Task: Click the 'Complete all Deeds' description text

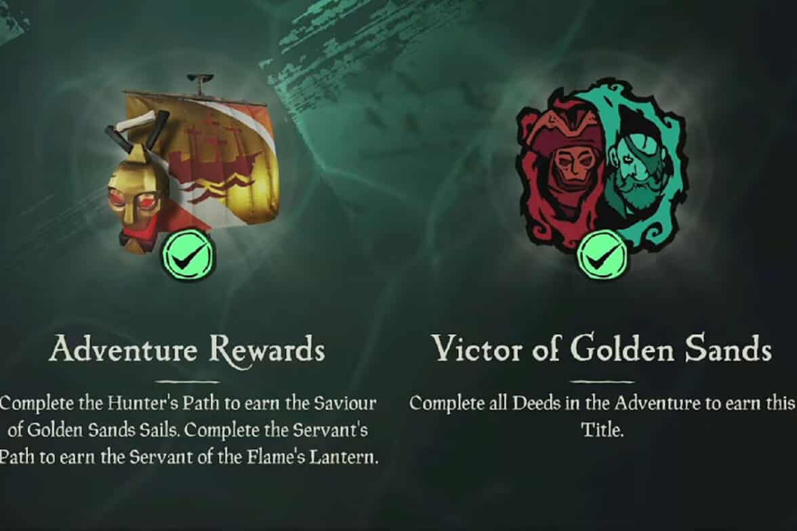Action: 602,416
